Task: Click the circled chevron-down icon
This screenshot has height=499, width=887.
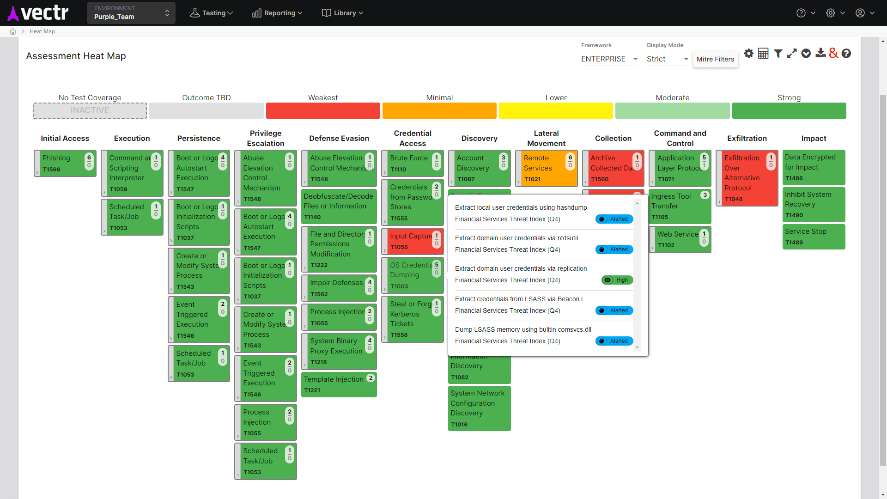Action: [x=806, y=54]
